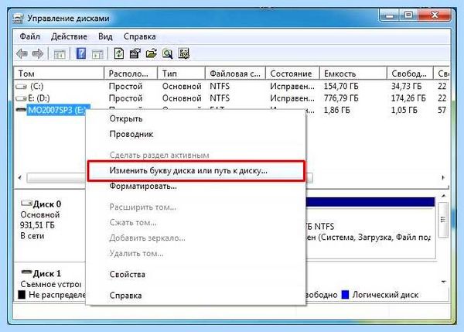Screen dimensions: 464x332
Task: Toggle the action pane toolbar icon
Action: pyautogui.click(x=97, y=54)
